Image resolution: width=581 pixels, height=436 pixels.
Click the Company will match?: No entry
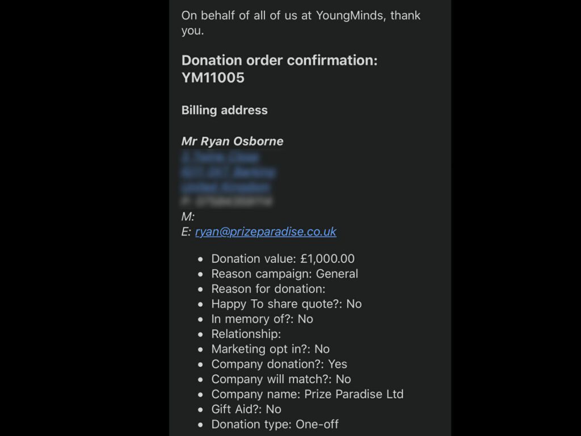[281, 379]
